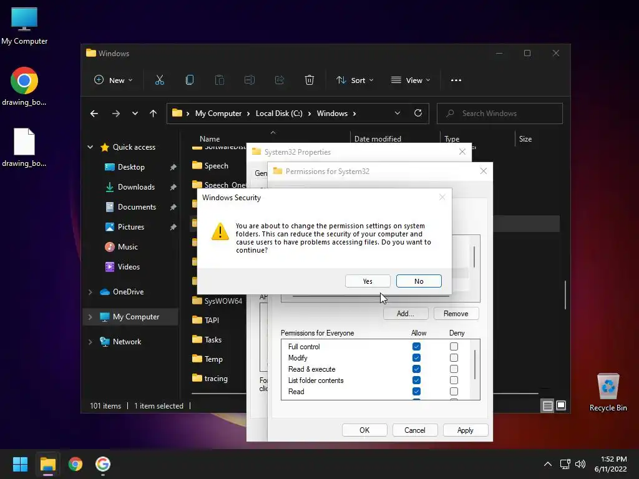
Task: Open the New dropdown in Explorer
Action: (114, 80)
